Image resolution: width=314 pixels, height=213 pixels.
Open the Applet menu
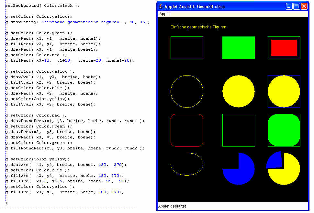(x=165, y=14)
